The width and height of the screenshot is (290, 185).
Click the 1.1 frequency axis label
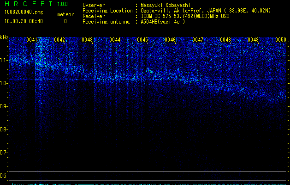[4, 60]
